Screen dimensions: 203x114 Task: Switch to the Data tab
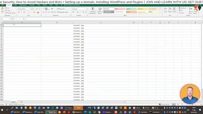(39, 5)
